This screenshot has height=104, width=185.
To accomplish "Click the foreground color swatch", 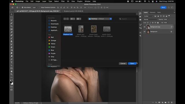I will (11, 82).
